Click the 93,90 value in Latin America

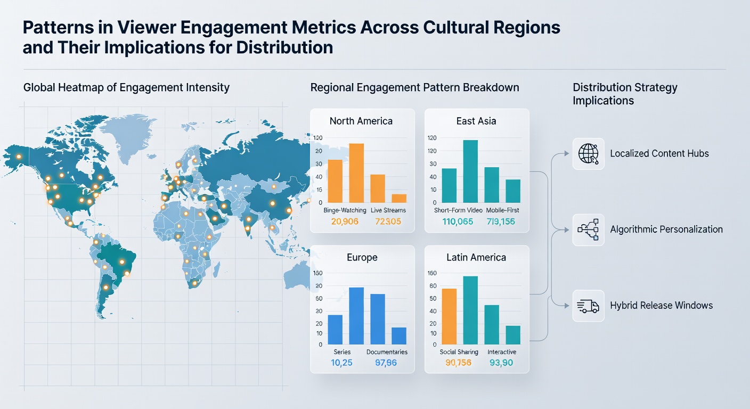(x=501, y=363)
